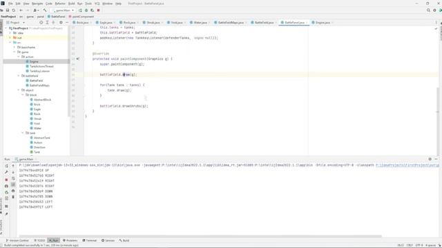Click Collapse All icon in Project panel header
Image resolution: width=442 pixels, height=248 pixels.
click(53, 23)
